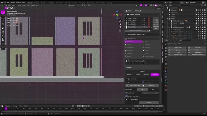
Task: Toggle the Compute Neighbors checkbox
Action: [126, 96]
